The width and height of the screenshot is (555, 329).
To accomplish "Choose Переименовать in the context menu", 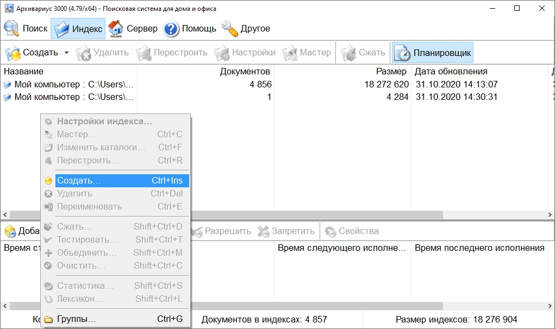I will (x=115, y=207).
